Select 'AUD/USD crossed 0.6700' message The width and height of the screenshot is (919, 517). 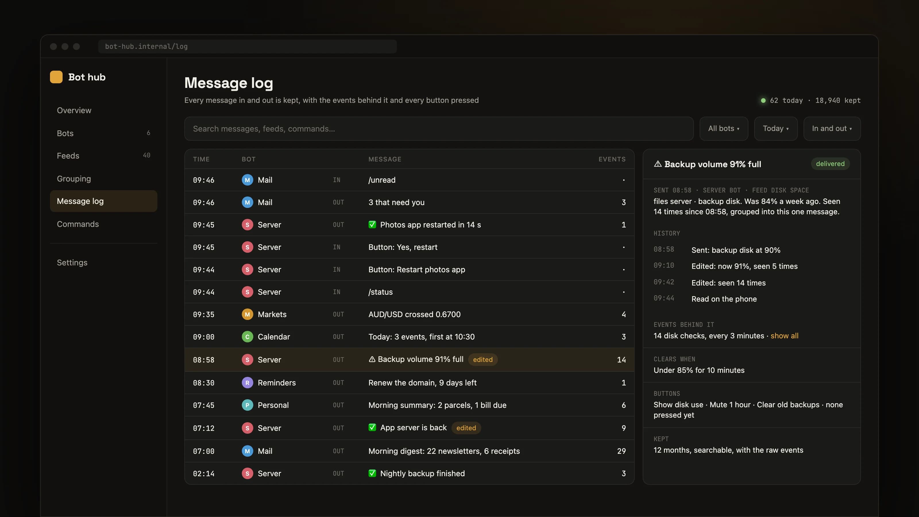414,314
